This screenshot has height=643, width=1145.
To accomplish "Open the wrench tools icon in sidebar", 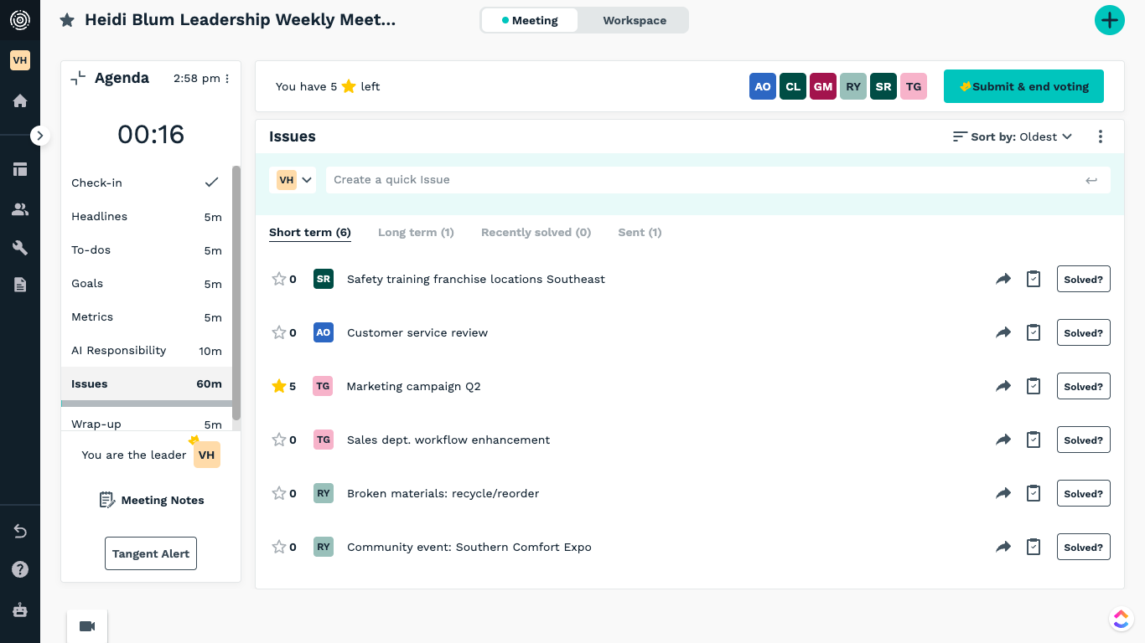I will (20, 248).
